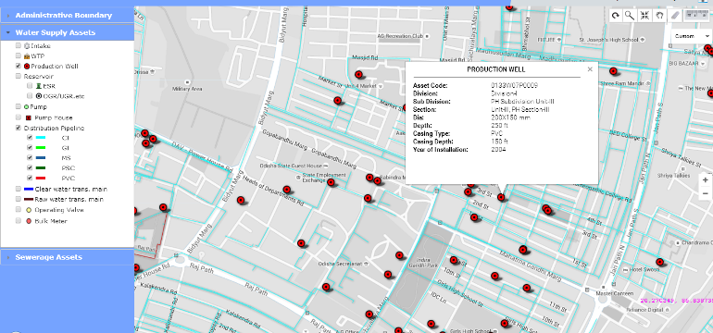Uncheck the PVC pipeline checkbox
Screen dimensions: 713x333
(x=30, y=179)
